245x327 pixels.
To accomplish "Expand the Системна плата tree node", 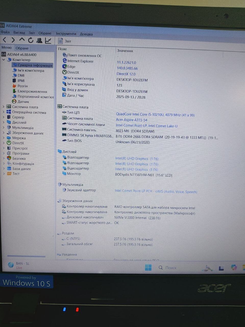I will [4, 107].
